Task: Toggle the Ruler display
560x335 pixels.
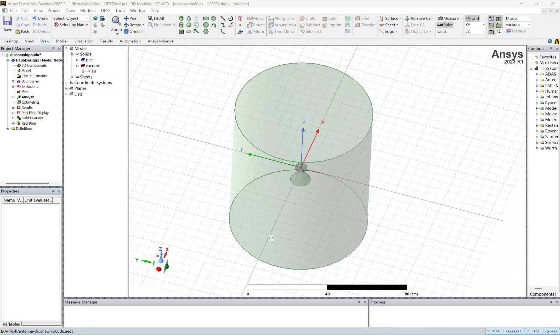Action: point(445,25)
